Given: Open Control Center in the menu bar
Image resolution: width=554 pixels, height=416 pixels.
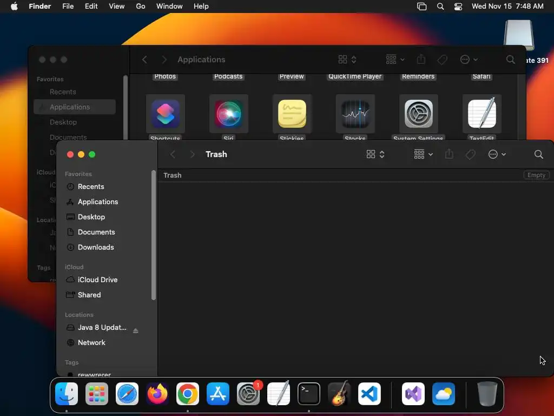Looking at the screenshot, I should [458, 6].
